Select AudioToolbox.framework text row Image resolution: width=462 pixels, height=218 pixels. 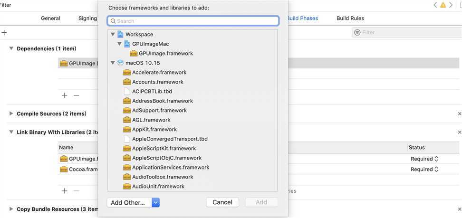(163, 177)
